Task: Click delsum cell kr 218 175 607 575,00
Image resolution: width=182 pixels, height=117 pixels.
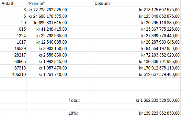Action: [137, 10]
